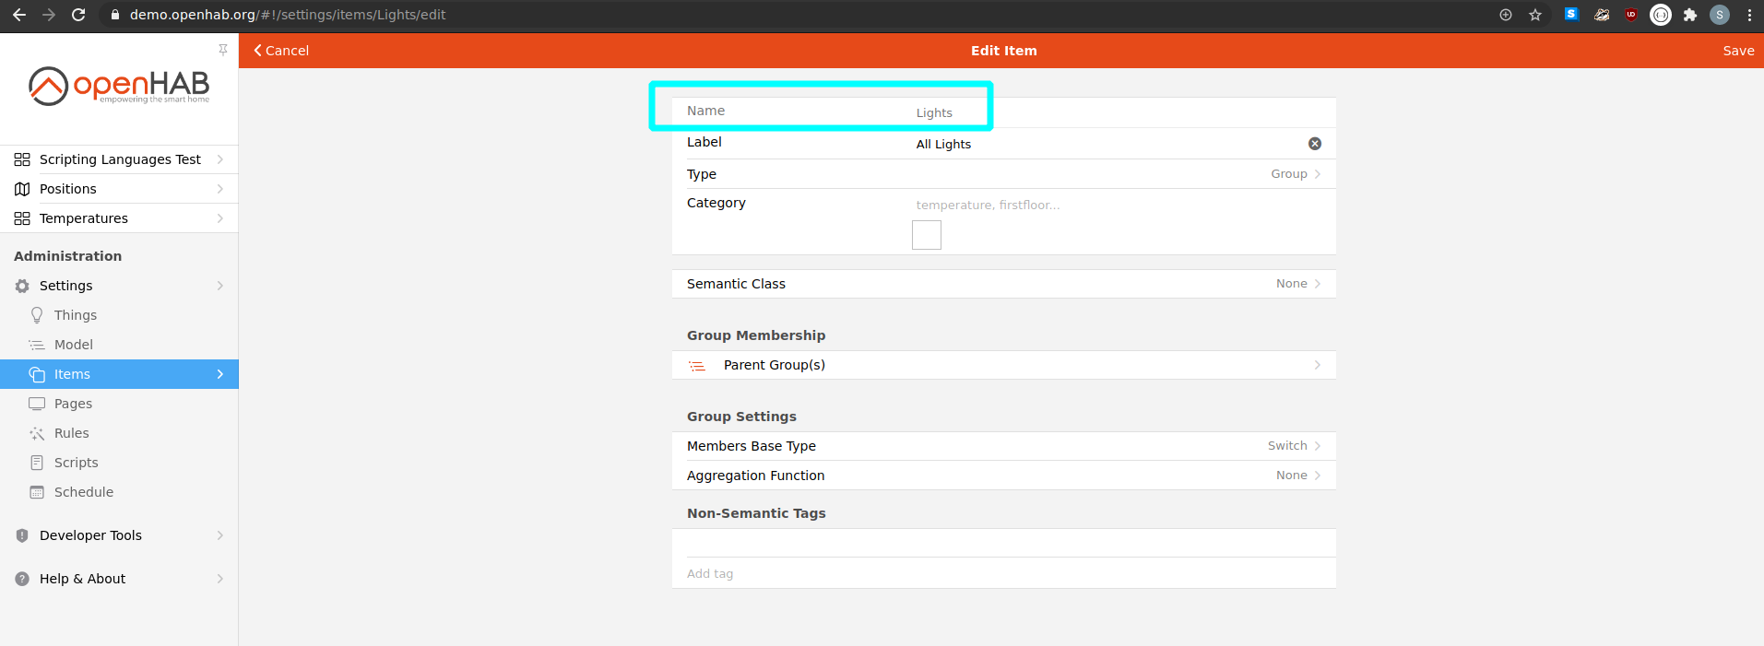Open the Schedule page from sidebar

click(84, 492)
